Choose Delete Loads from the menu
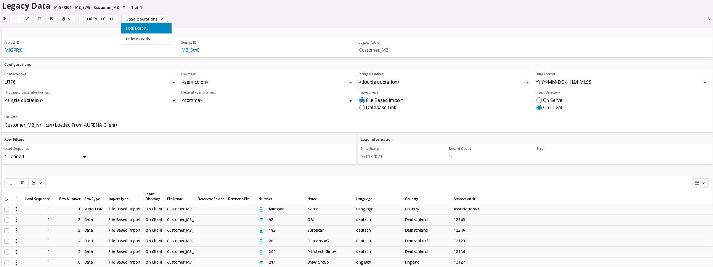713x267 pixels. 139,39
